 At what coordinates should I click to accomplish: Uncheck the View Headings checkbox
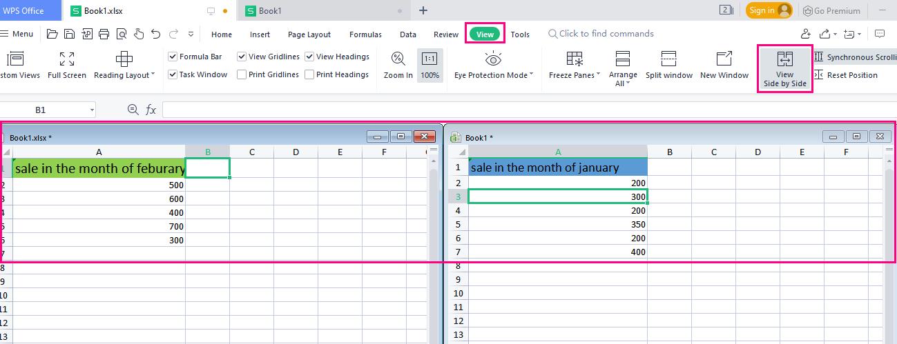(x=309, y=57)
